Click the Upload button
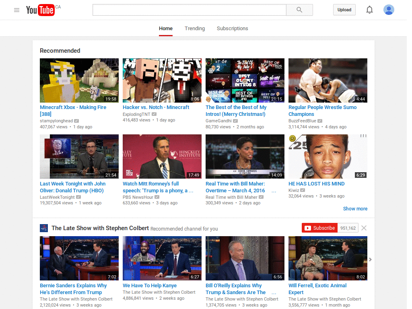Screen dimensions: 412x309 tap(344, 10)
